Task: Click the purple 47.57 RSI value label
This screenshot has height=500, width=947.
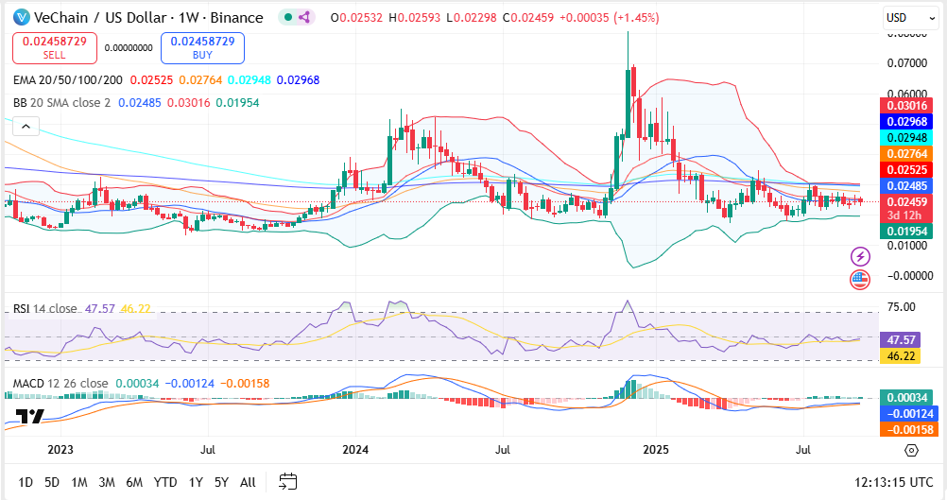Action: (x=901, y=340)
